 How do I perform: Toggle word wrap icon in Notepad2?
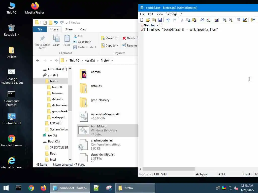pyautogui.click(x=216, y=20)
